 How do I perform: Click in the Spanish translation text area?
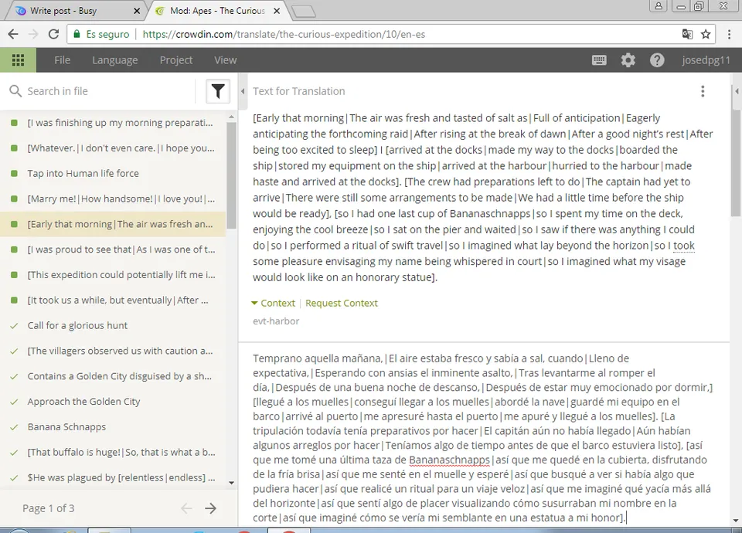pyautogui.click(x=482, y=438)
